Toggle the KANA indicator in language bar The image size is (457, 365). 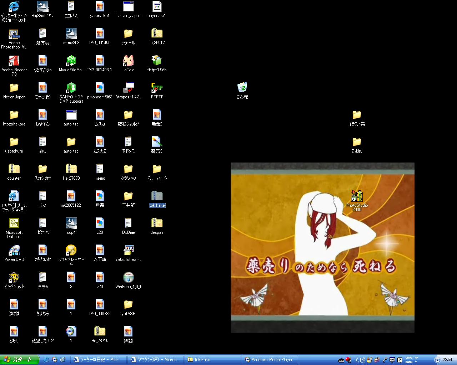tap(409, 362)
